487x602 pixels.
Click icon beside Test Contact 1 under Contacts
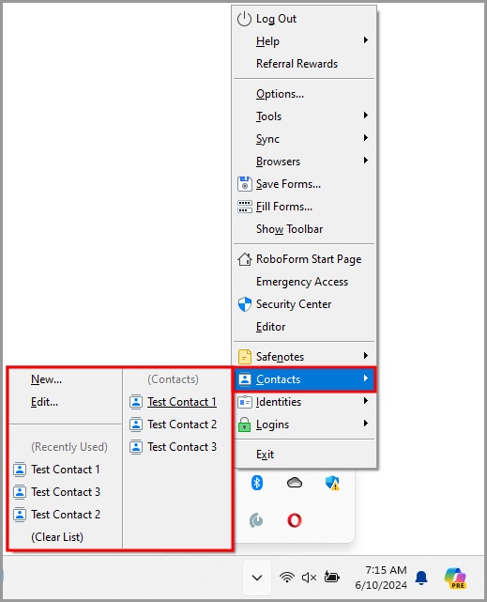[136, 402]
